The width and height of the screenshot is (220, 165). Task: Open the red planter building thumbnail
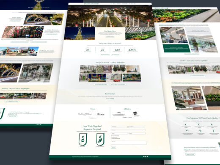coord(114,78)
